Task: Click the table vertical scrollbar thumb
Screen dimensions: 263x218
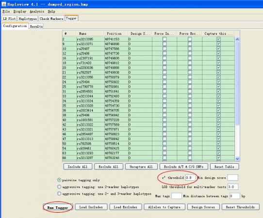Action: (x=237, y=83)
